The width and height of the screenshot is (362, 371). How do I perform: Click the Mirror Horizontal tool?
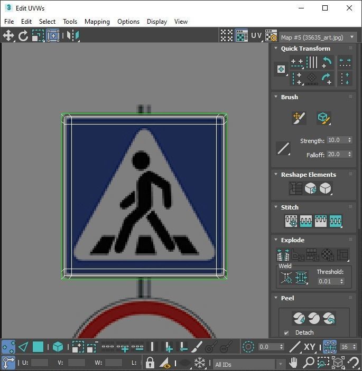pyautogui.click(x=73, y=35)
